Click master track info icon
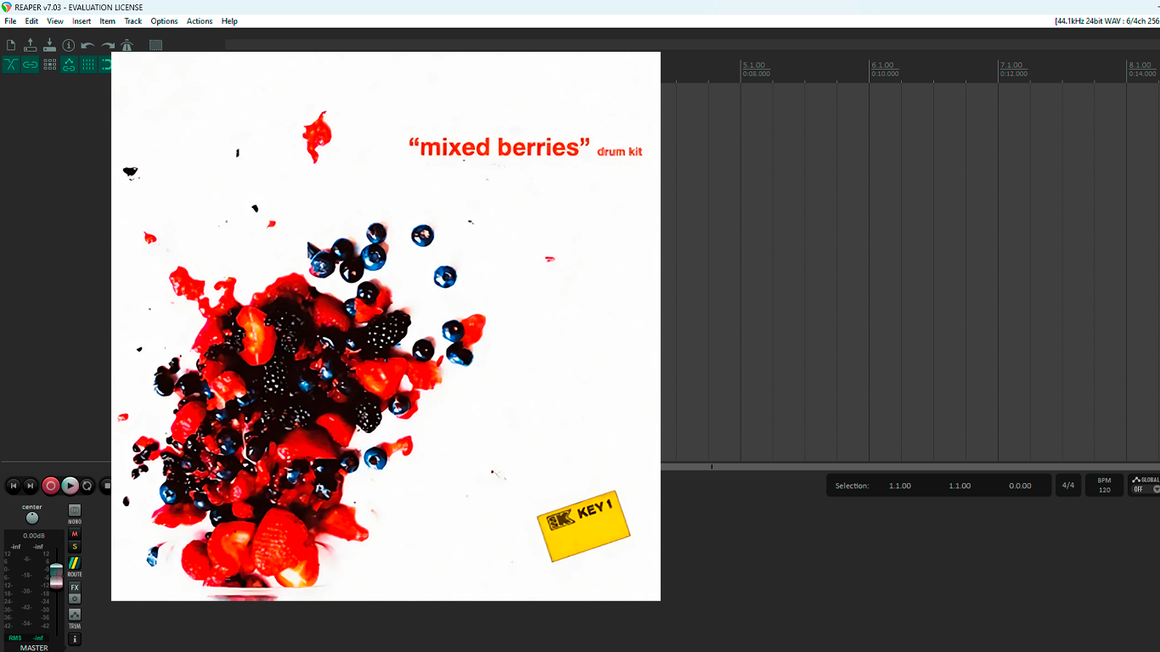The image size is (1160, 652). [75, 638]
